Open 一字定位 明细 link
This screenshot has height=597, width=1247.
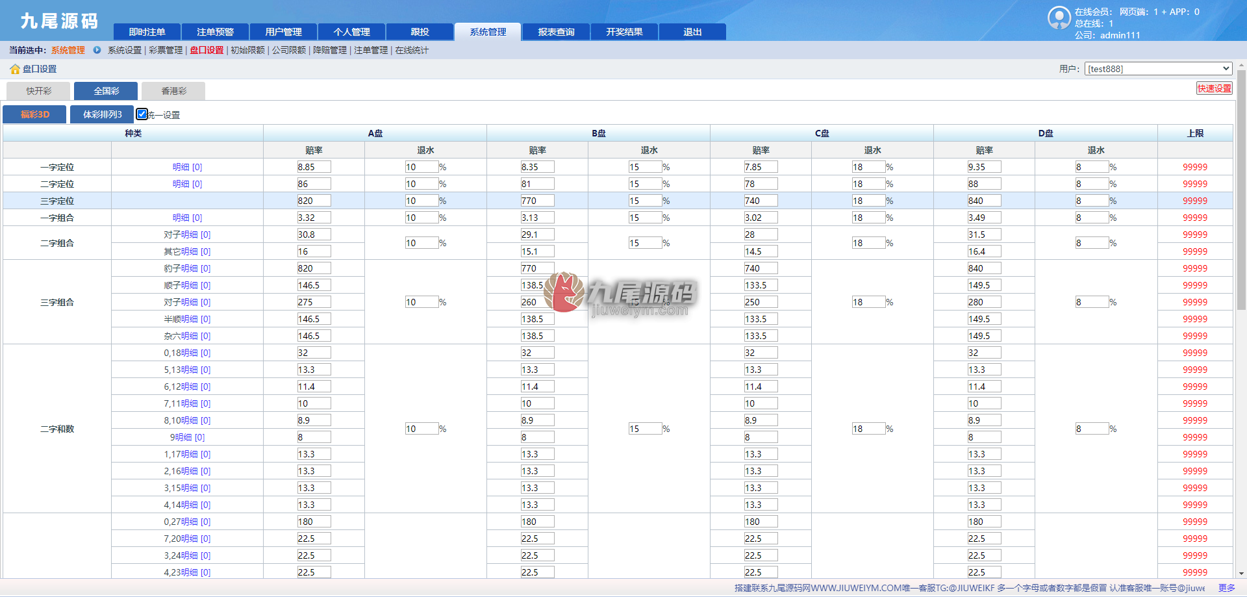click(187, 167)
